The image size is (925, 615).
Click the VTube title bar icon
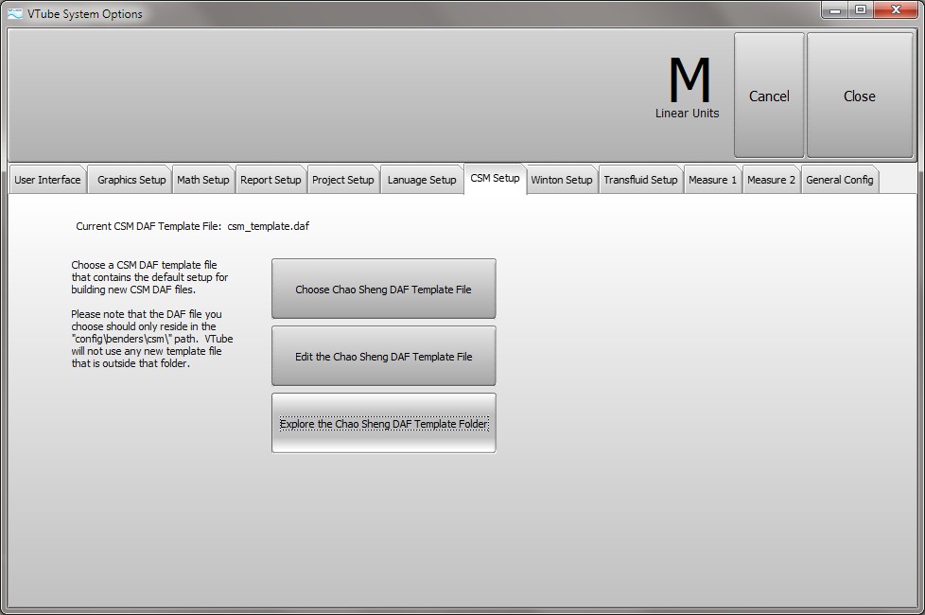tap(15, 13)
